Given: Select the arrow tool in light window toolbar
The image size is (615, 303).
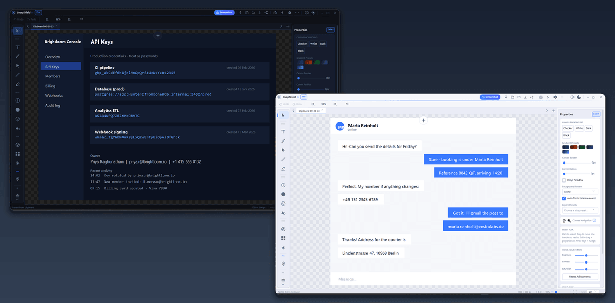Looking at the screenshot, I should click(283, 150).
